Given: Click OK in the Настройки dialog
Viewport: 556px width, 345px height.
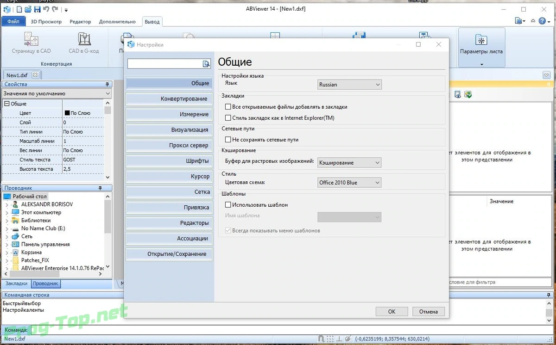Looking at the screenshot, I should tap(392, 311).
